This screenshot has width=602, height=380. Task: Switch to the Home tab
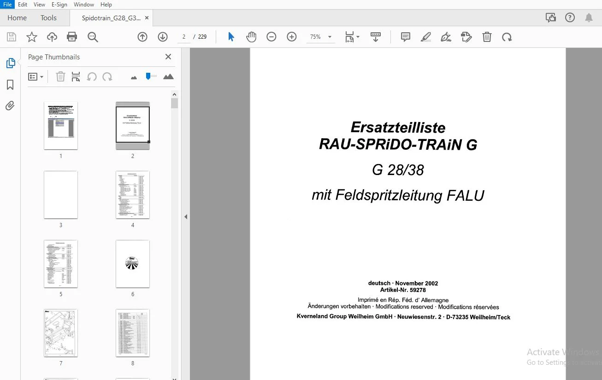click(x=17, y=18)
